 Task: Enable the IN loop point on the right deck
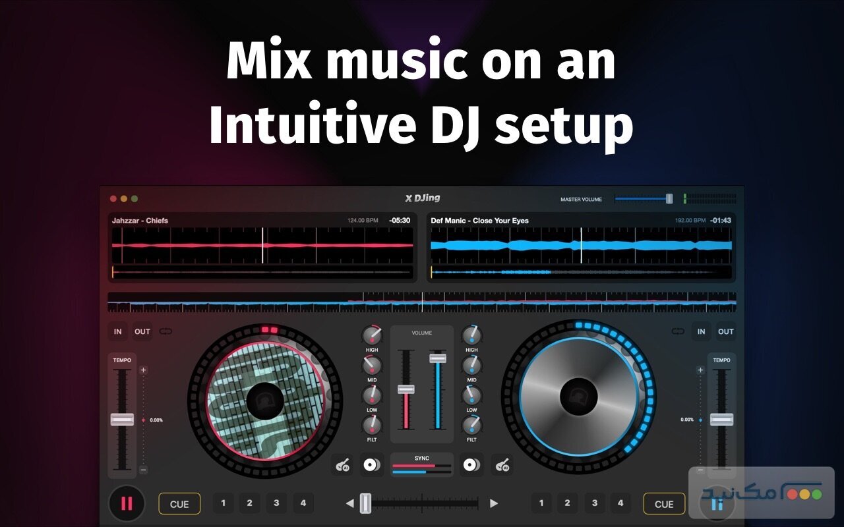coord(701,331)
